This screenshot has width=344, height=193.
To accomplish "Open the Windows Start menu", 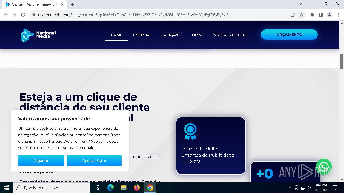I will [x=6, y=188].
